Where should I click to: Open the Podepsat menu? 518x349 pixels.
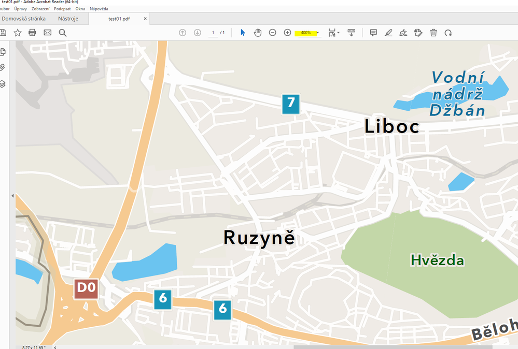click(x=62, y=9)
